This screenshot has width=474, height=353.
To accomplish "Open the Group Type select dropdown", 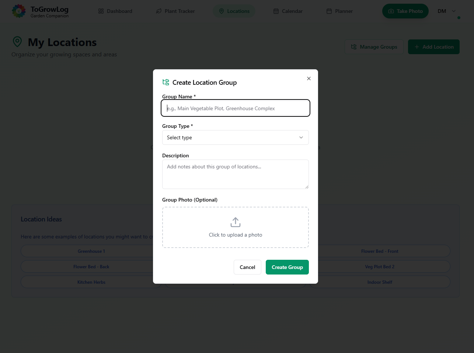I will coord(236,137).
